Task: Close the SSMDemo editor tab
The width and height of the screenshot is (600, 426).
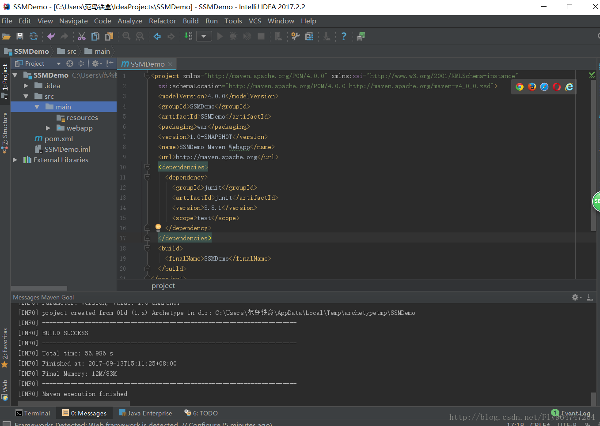Action: pos(170,64)
